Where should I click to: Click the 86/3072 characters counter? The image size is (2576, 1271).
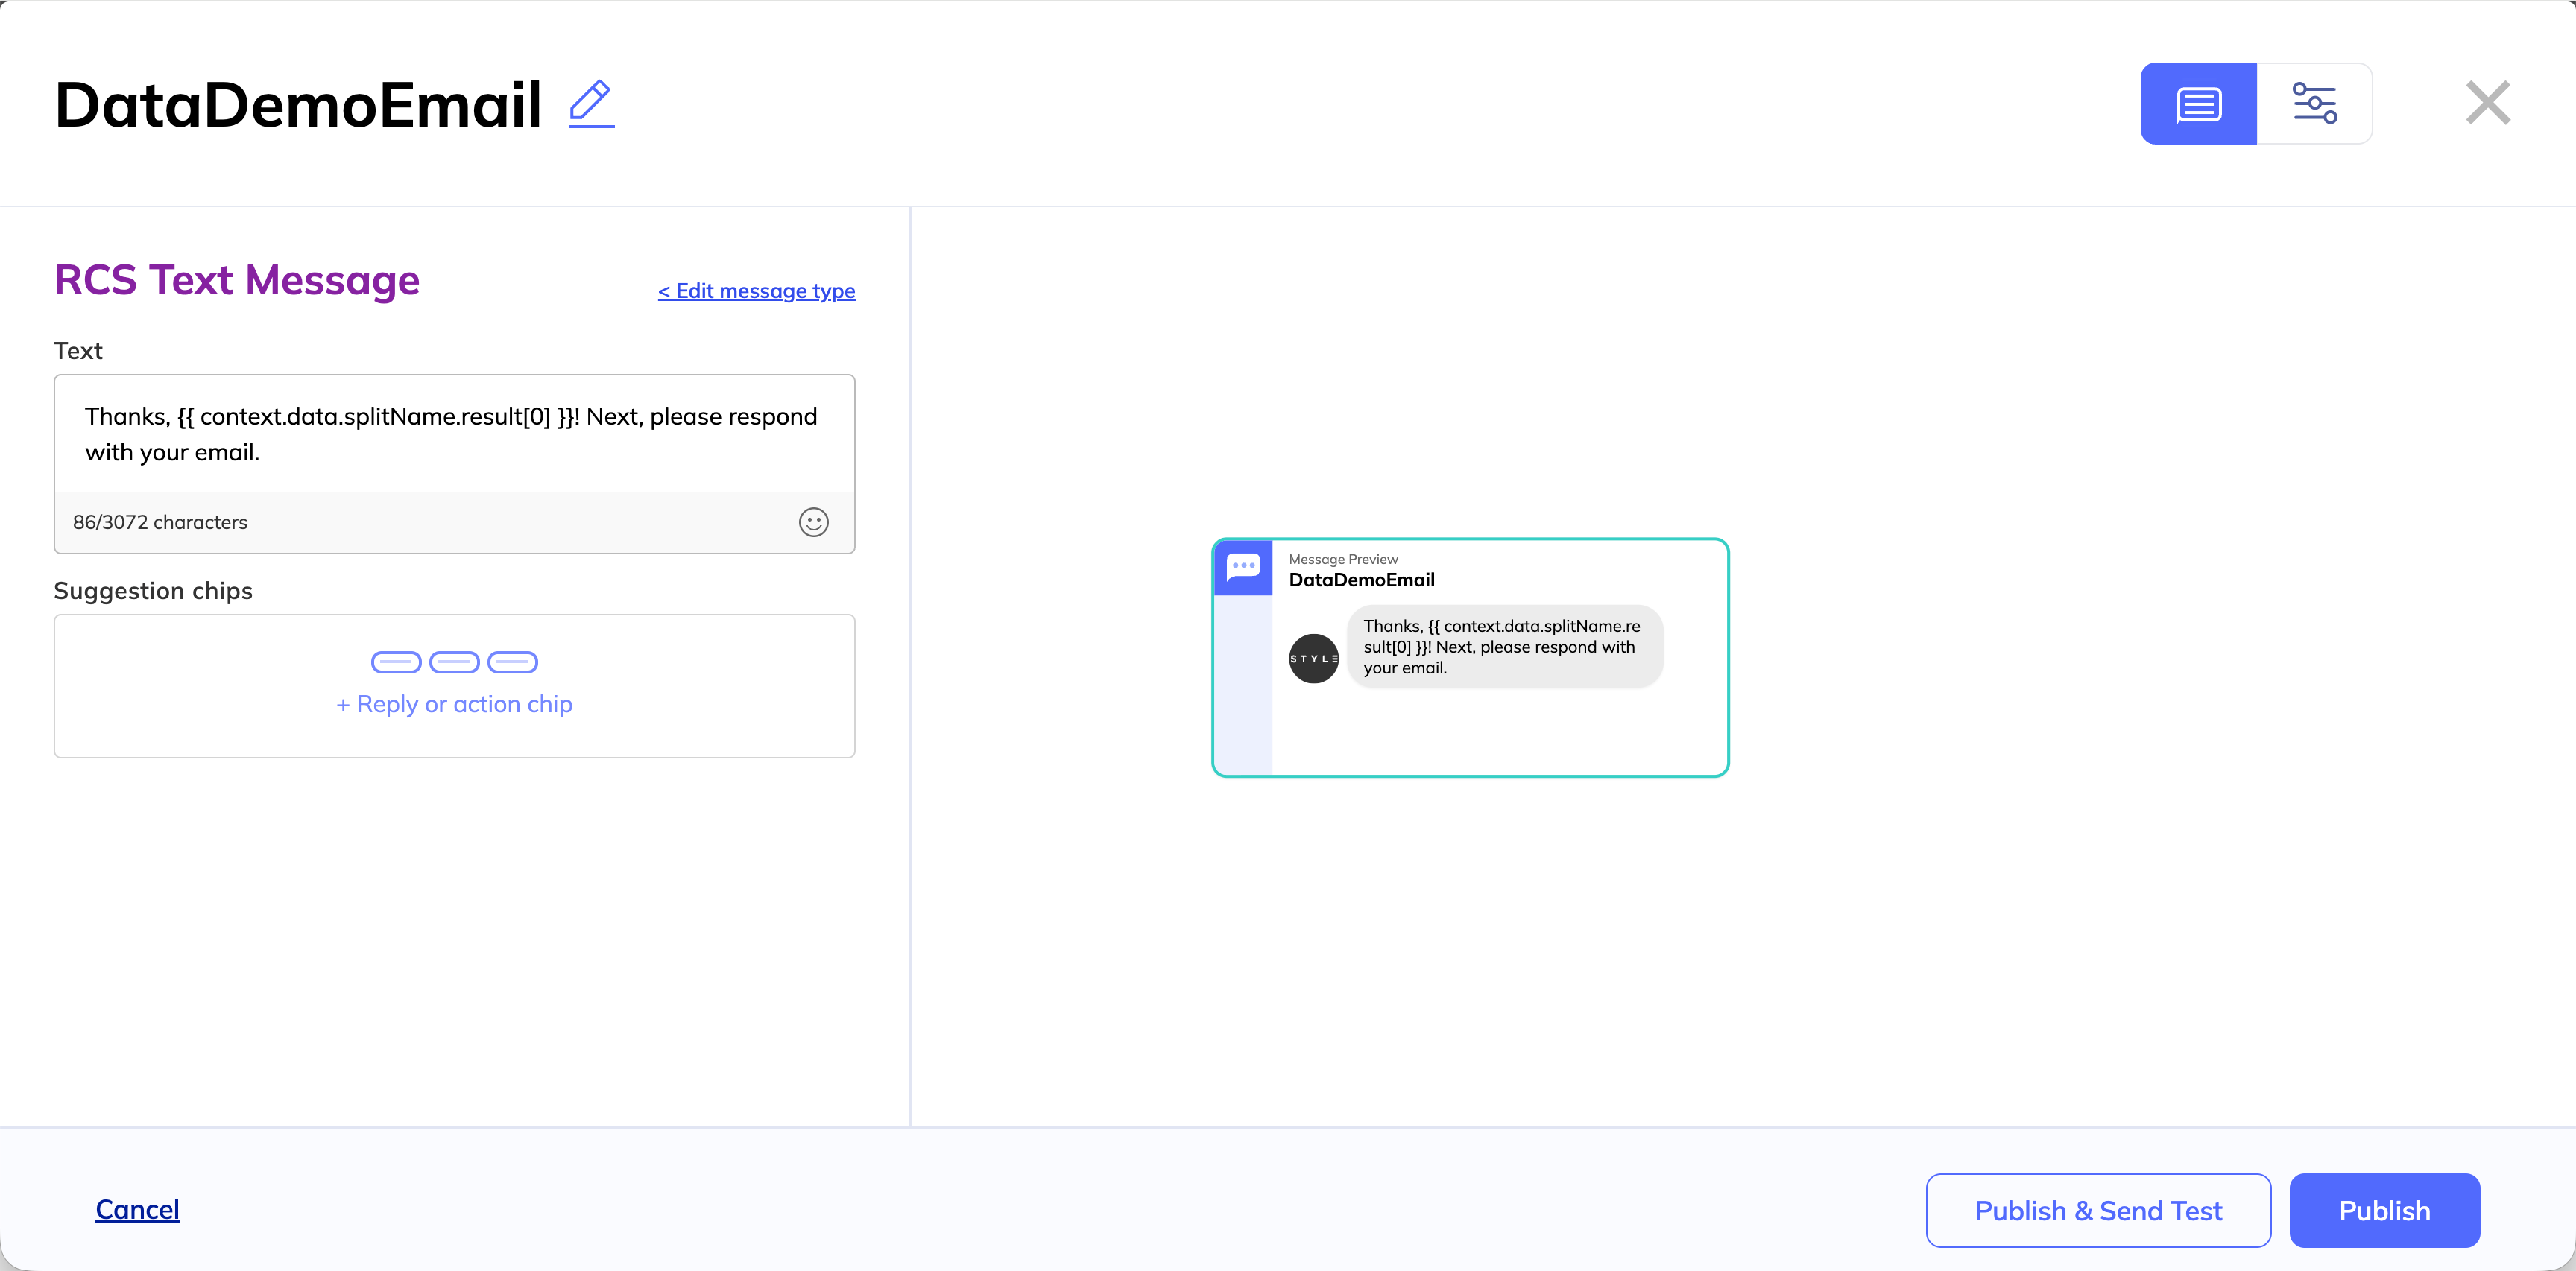[x=160, y=522]
